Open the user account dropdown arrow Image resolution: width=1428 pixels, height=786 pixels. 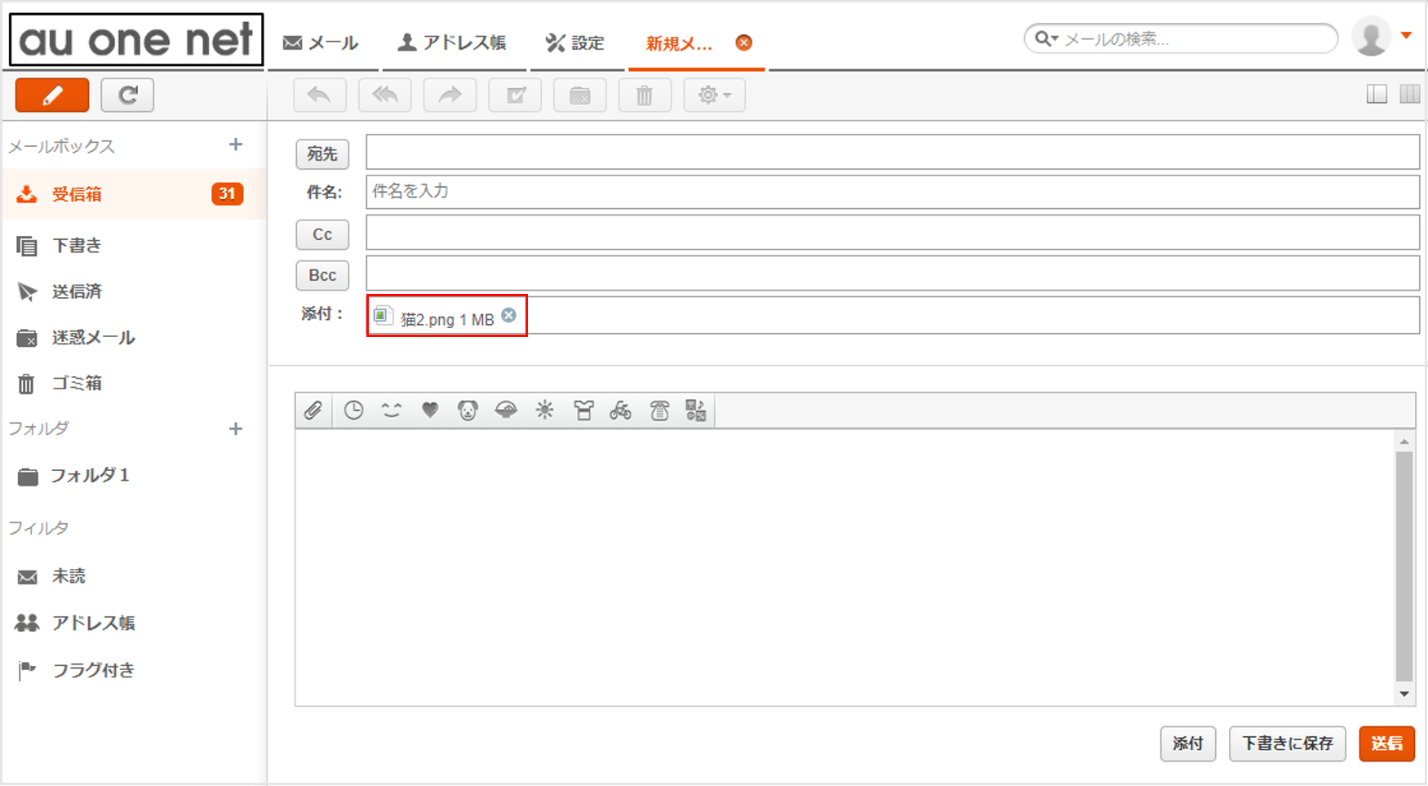pyautogui.click(x=1406, y=35)
